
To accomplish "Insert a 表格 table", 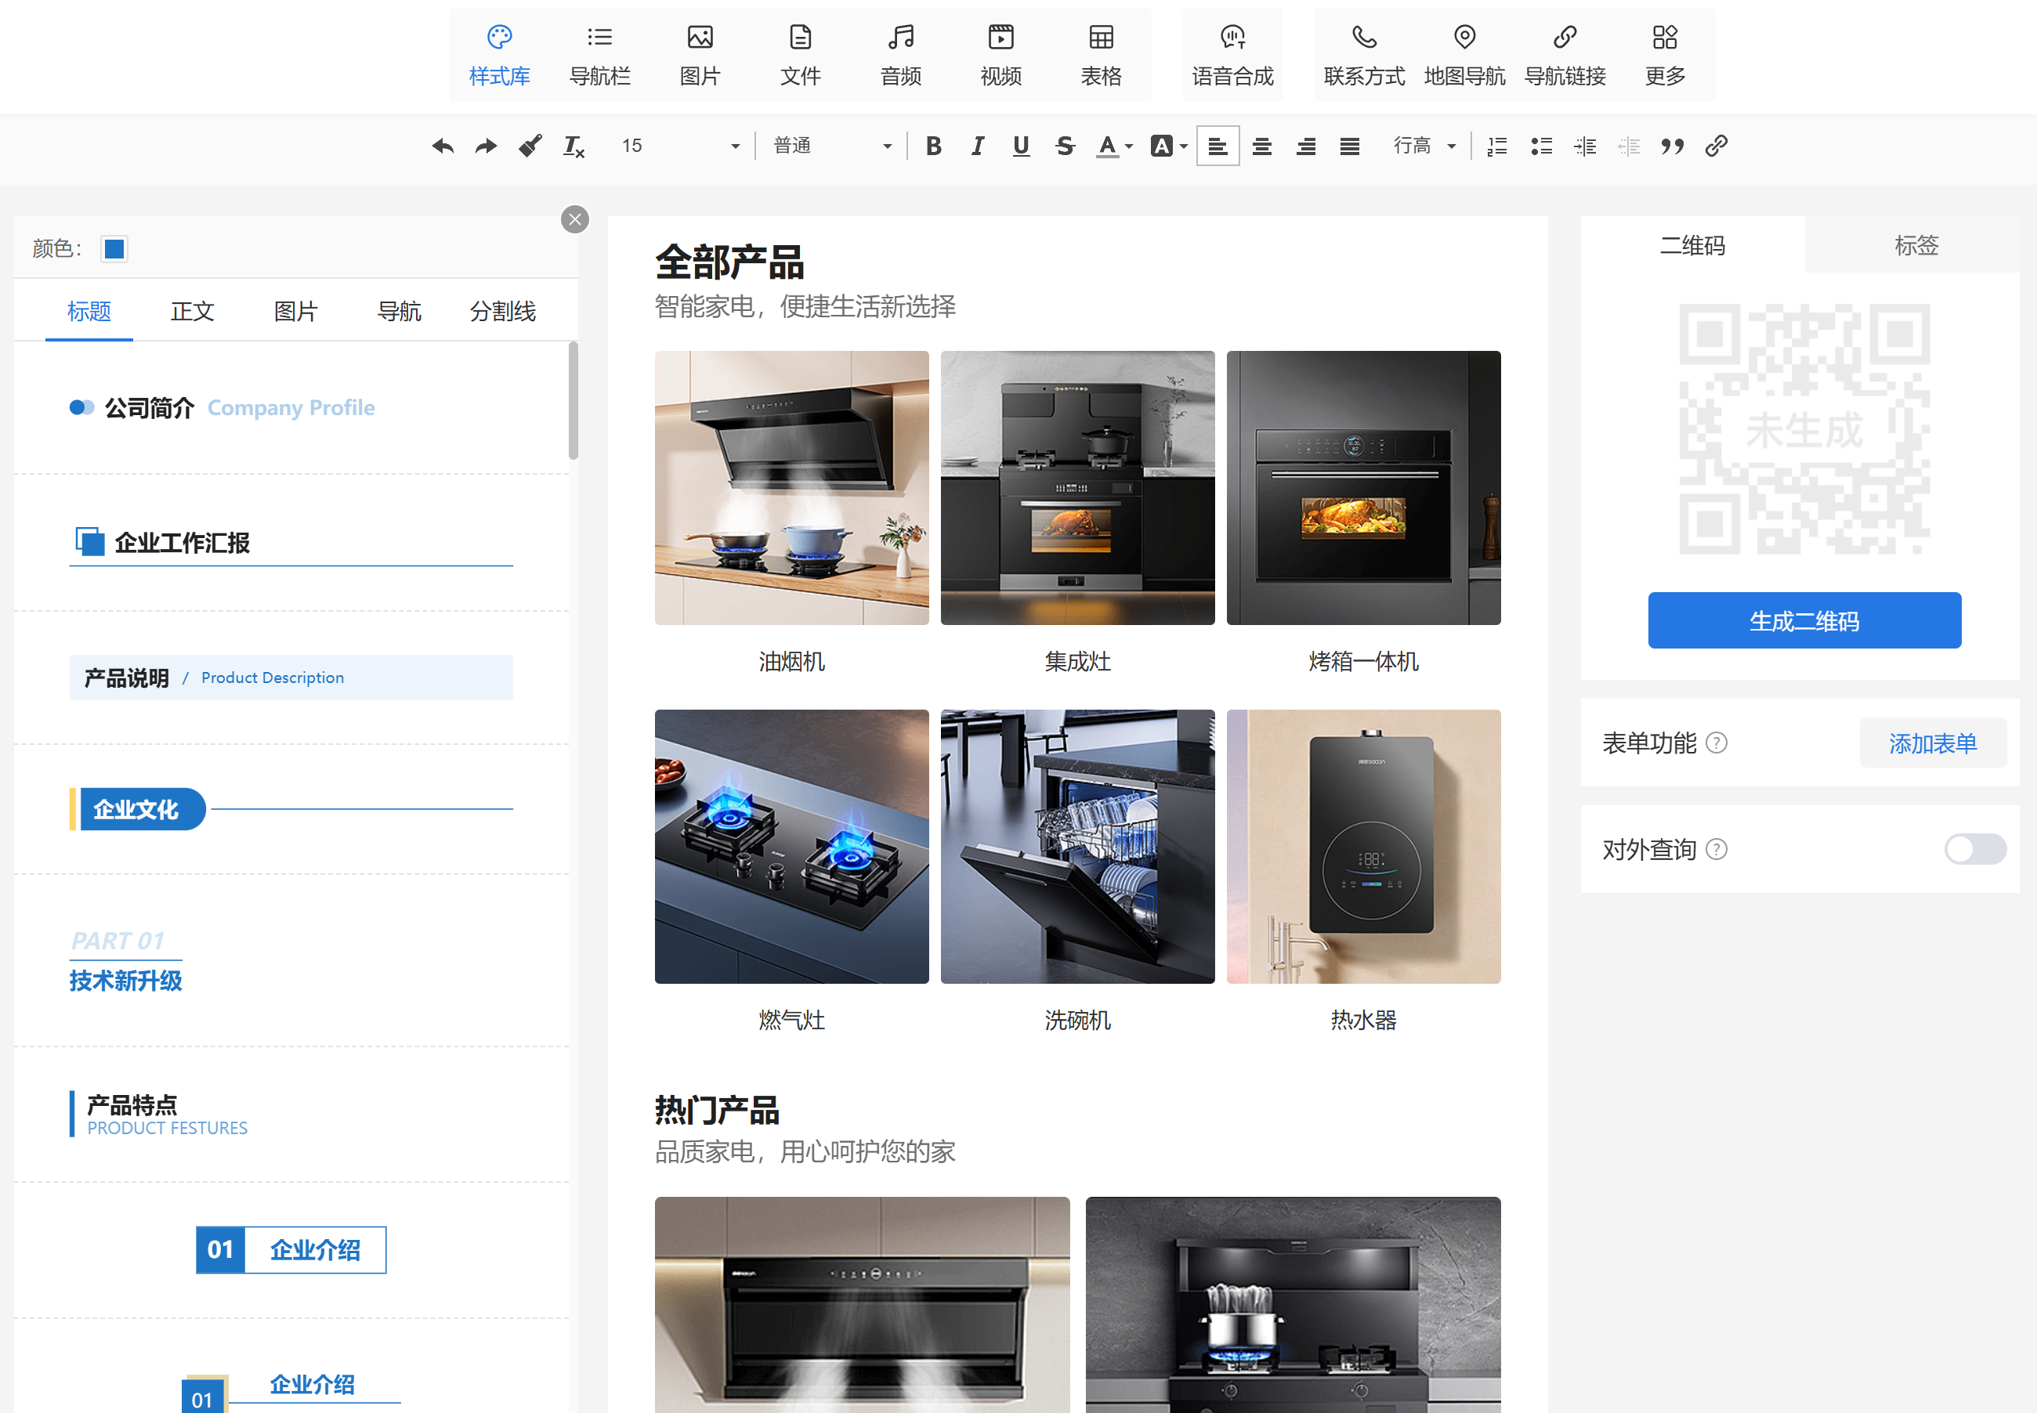I will [1101, 55].
